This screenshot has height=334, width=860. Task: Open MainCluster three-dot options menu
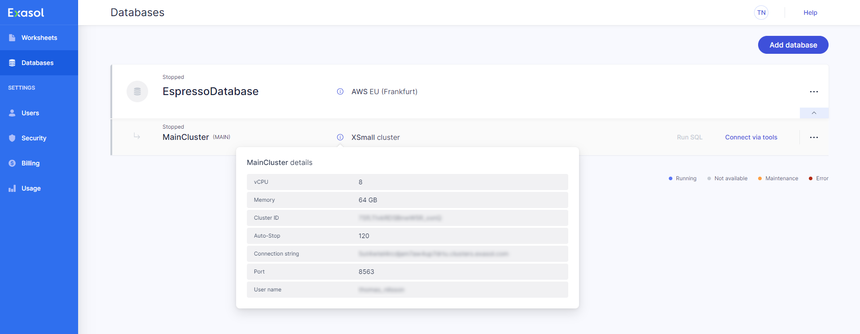coord(814,137)
